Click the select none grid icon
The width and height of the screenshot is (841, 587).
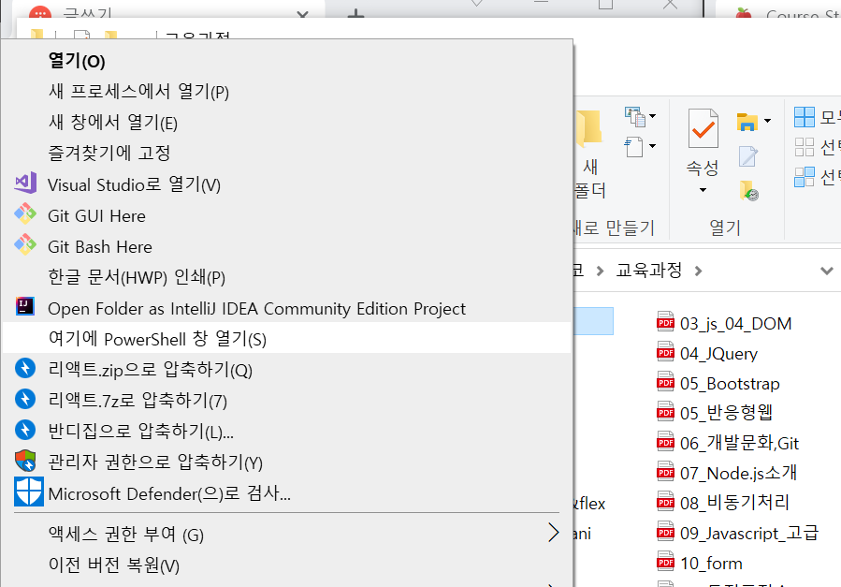[804, 146]
